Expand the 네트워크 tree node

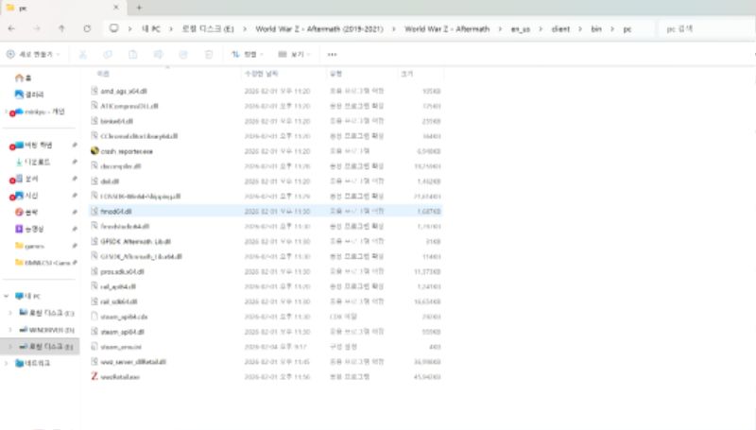click(x=8, y=363)
